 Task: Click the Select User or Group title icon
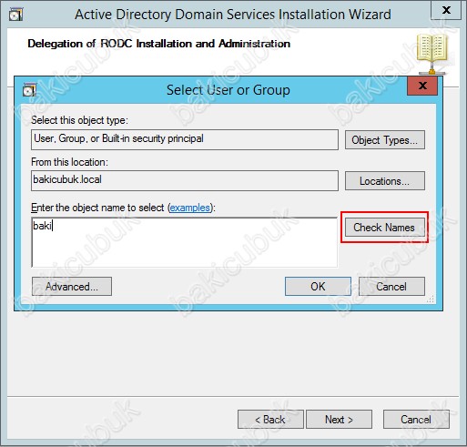tap(29, 90)
